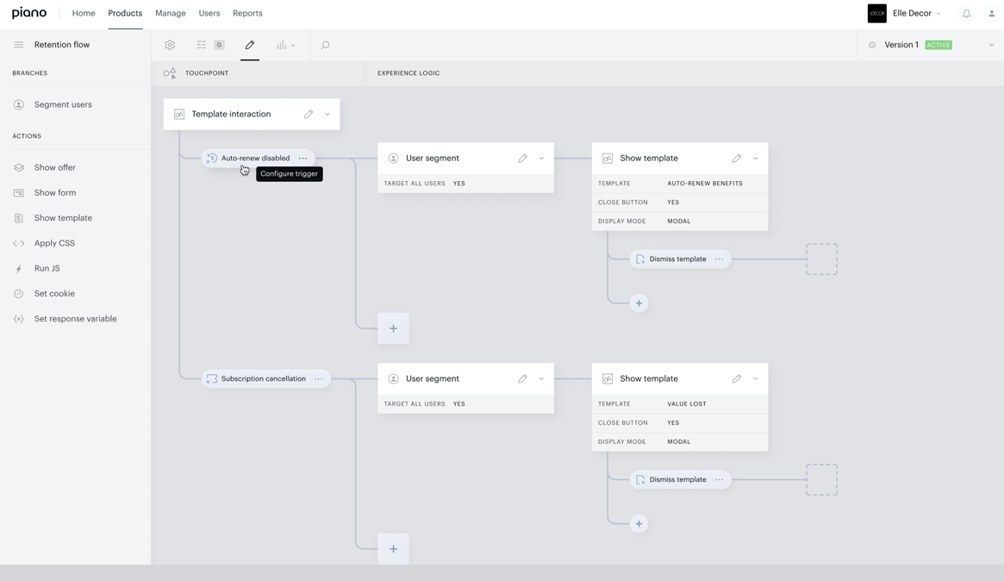Select empty dashed placeholder after first Dismiss template
Viewport: 1004px width, 581px height.
click(821, 259)
